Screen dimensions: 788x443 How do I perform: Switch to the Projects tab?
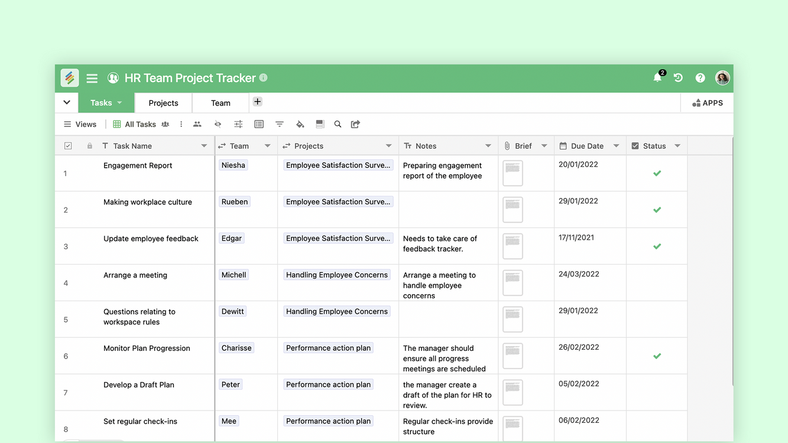[163, 103]
